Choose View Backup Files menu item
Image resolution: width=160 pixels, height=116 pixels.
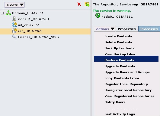tap(120, 54)
